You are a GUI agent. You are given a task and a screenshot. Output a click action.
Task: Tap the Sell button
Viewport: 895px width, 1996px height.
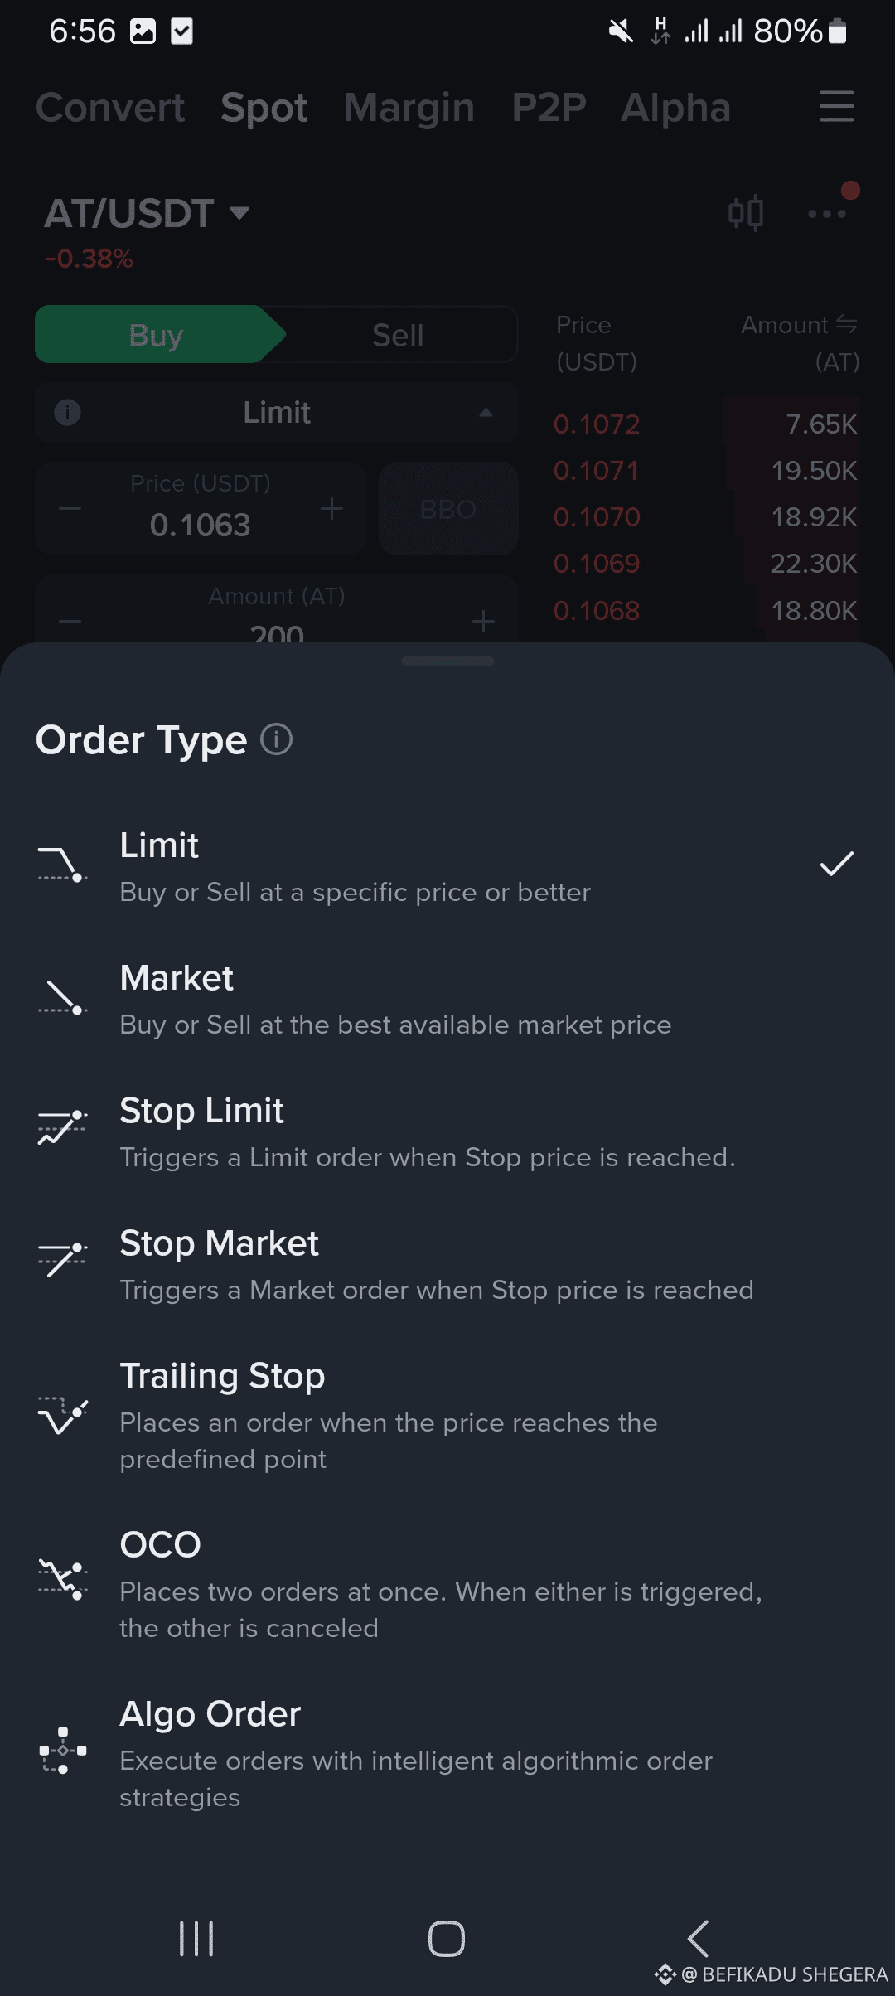point(398,335)
